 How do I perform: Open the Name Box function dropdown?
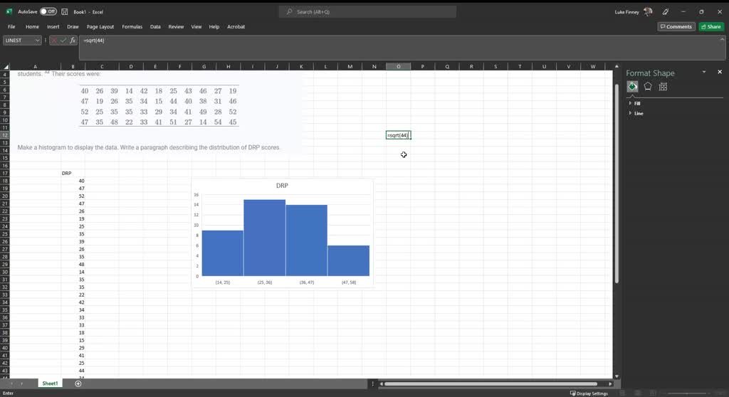click(x=38, y=41)
